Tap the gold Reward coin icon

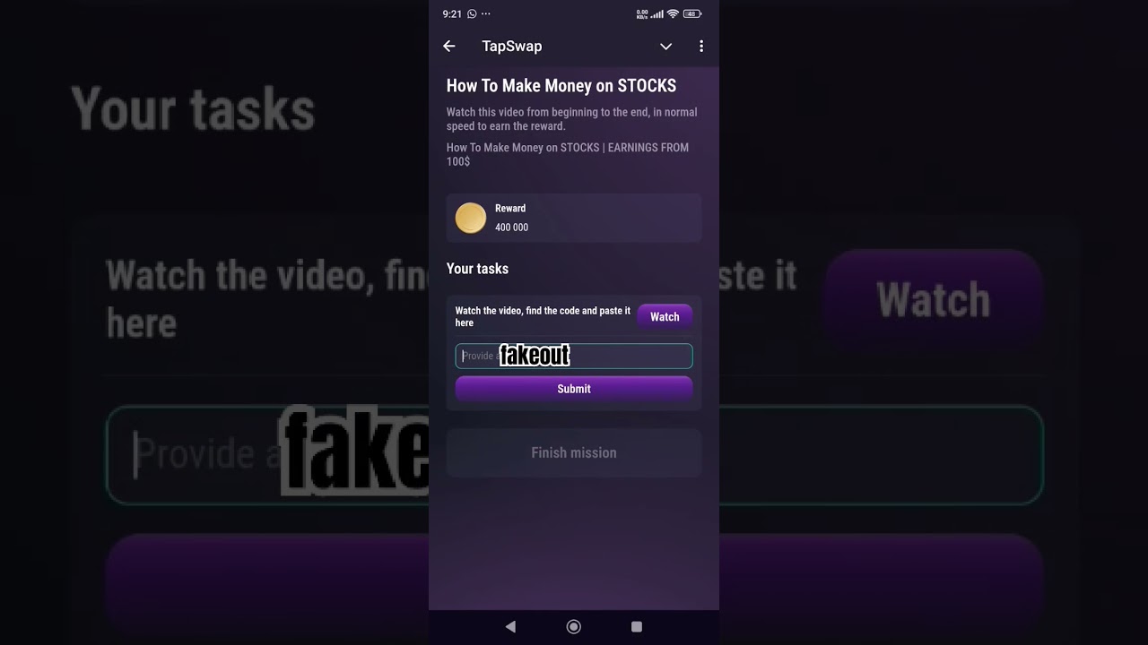(x=471, y=218)
